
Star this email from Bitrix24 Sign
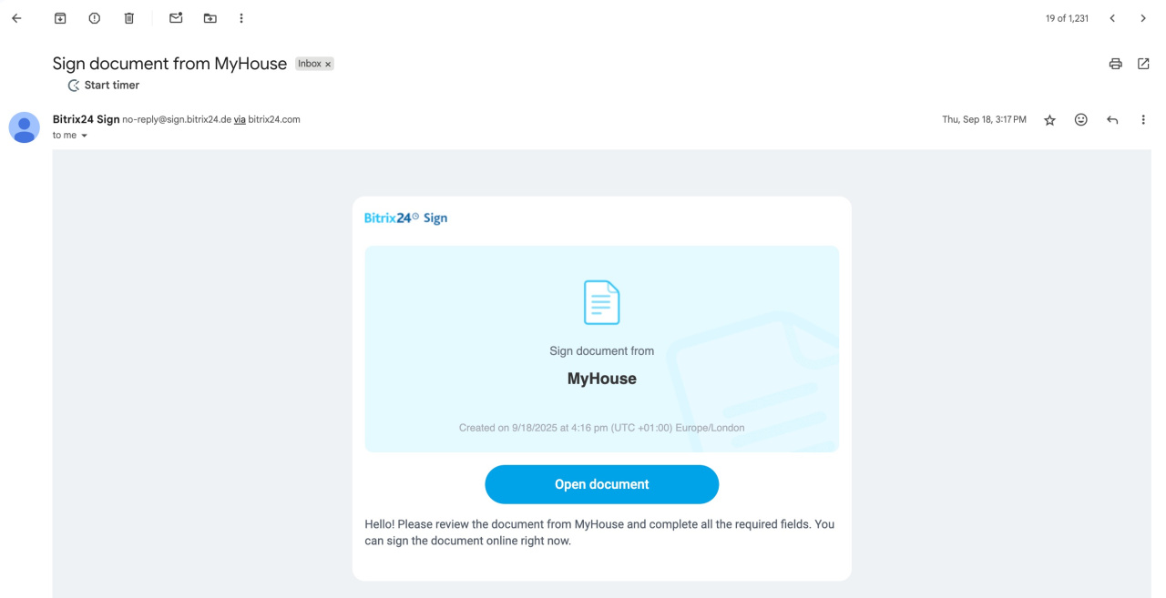(1049, 120)
